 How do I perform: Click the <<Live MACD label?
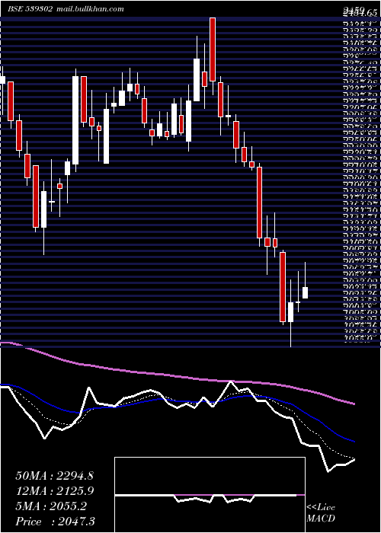pos(321,513)
